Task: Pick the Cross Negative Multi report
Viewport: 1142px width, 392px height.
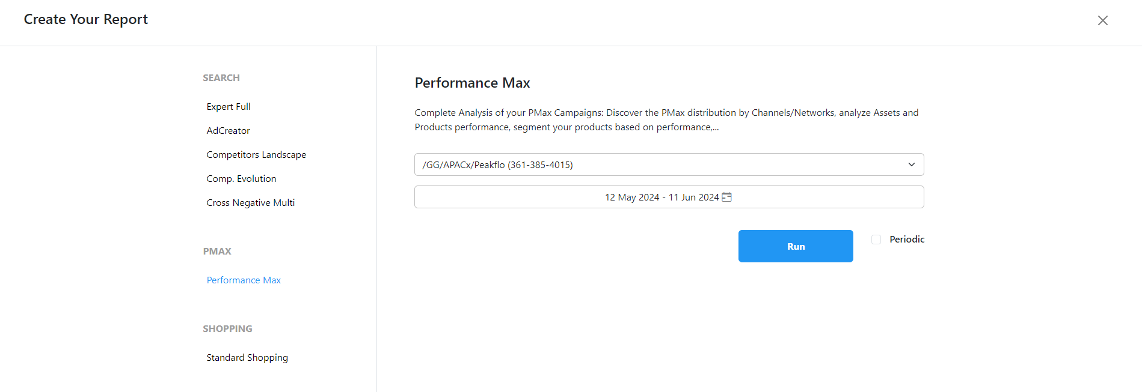Action: [251, 202]
